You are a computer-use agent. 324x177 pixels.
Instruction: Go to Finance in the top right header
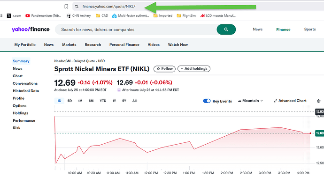tap(283, 29)
